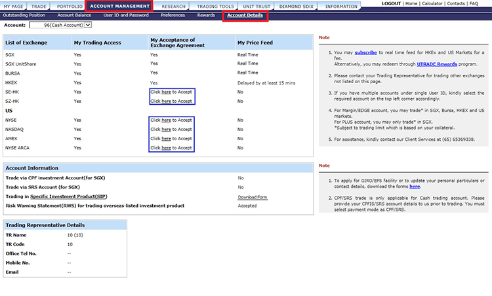Go to the RESEARCH tab
The height and width of the screenshot is (296, 492).
(174, 7)
